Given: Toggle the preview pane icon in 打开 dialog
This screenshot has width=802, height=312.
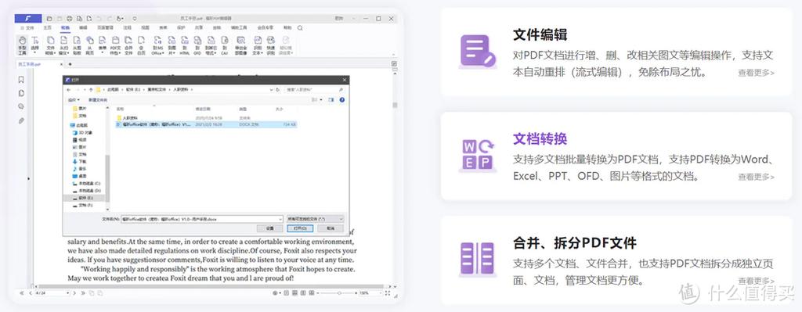Looking at the screenshot, I should (331, 99).
